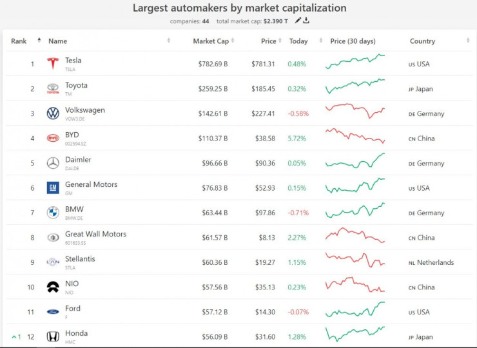
Task: Click the Volkswagen logo icon
Action: tap(53, 113)
